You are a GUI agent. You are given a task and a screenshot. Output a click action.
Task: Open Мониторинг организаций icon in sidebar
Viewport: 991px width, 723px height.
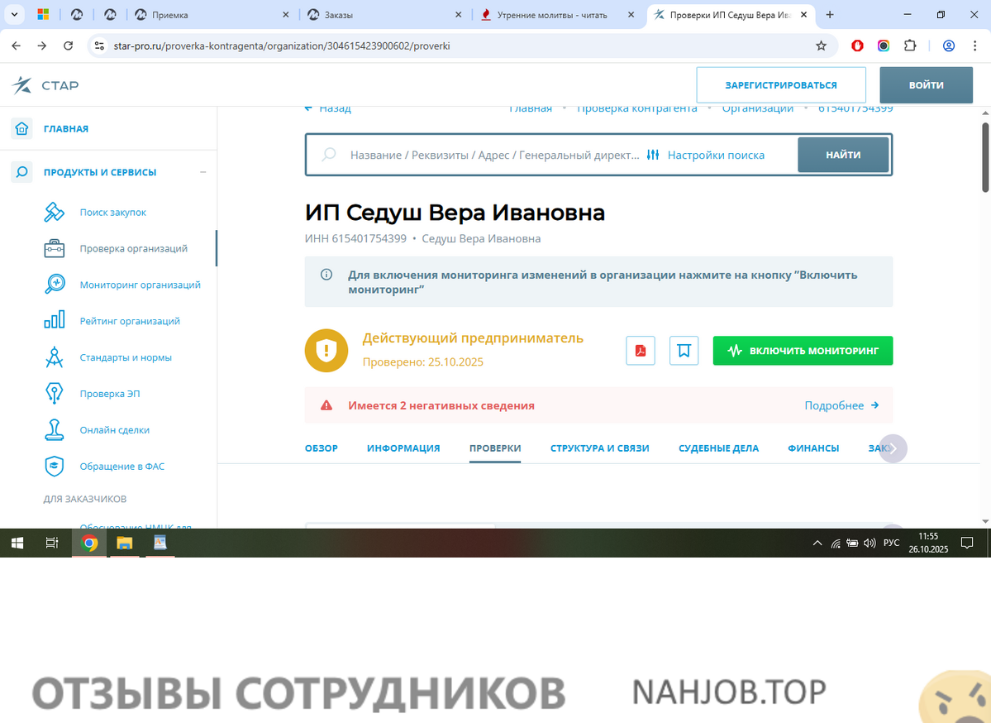tap(55, 285)
